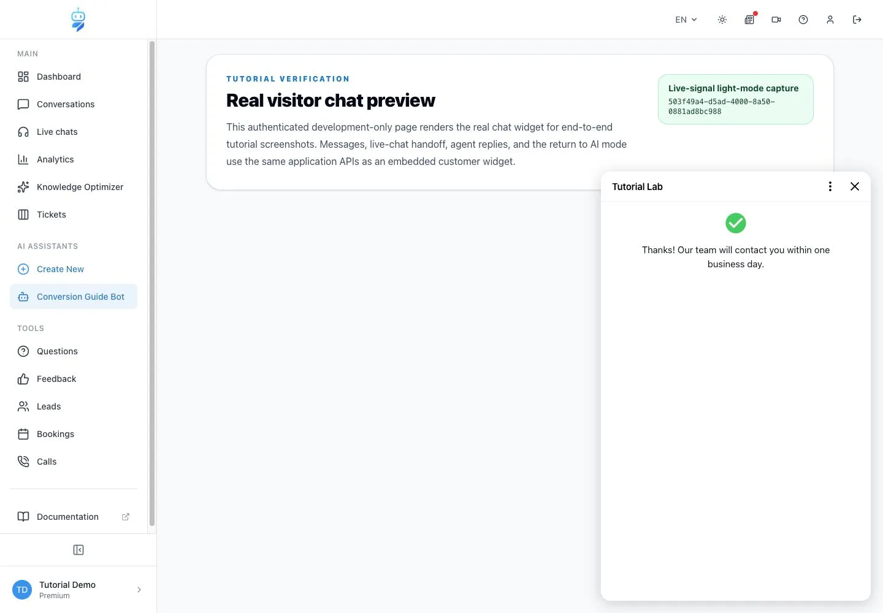The width and height of the screenshot is (883, 613).
Task: Click the Calls phone icon
Action: (x=23, y=462)
